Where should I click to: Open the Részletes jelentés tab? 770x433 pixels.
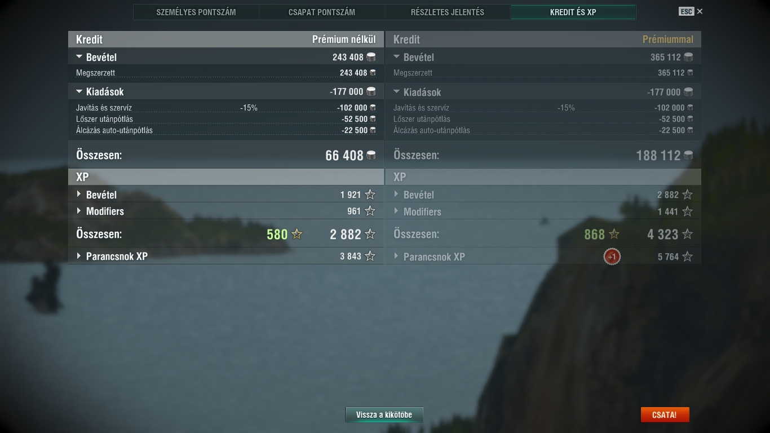pyautogui.click(x=448, y=12)
